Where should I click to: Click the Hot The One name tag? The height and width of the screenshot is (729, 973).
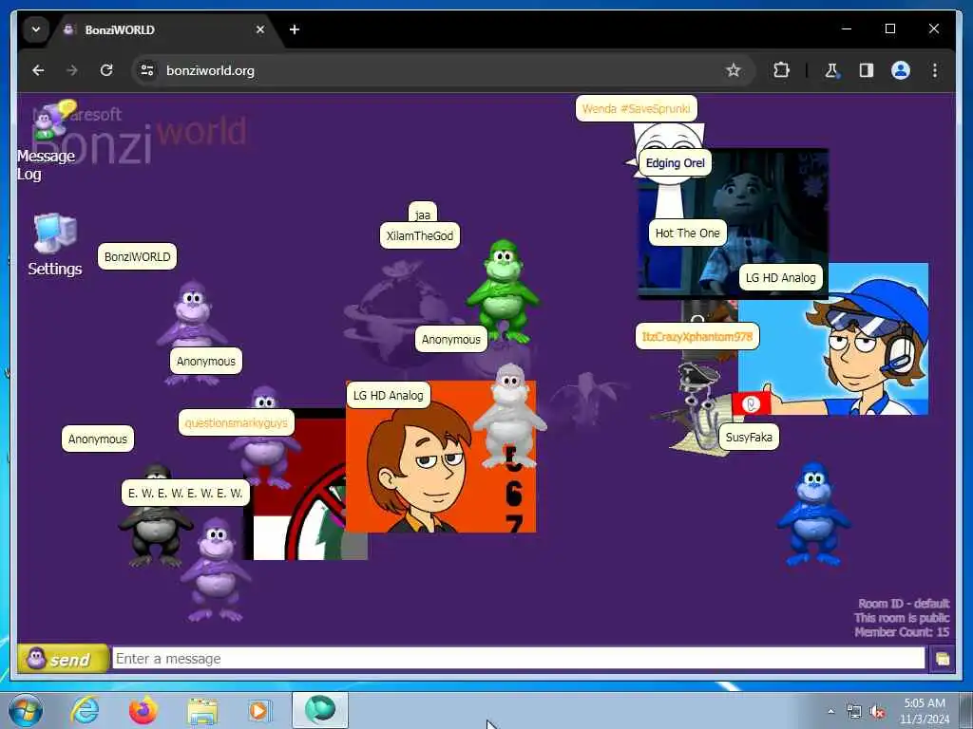tap(688, 234)
